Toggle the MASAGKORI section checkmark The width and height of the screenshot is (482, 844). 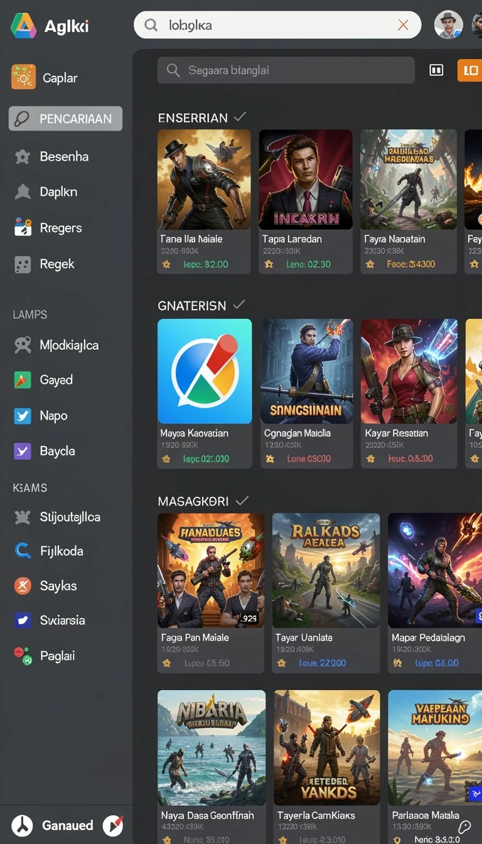(x=242, y=500)
